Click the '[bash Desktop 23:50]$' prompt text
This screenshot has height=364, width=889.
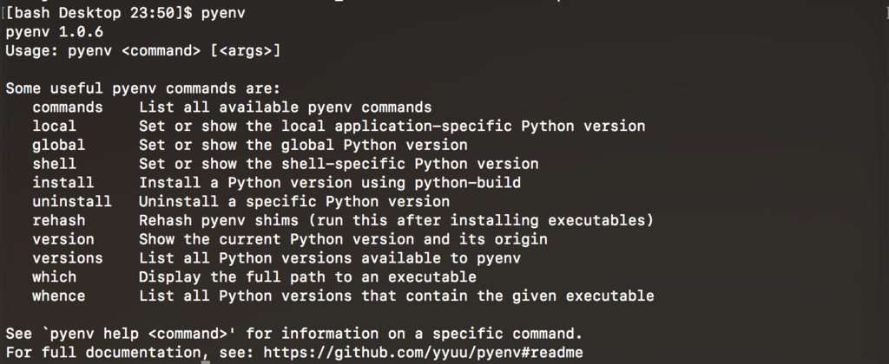[x=99, y=13]
